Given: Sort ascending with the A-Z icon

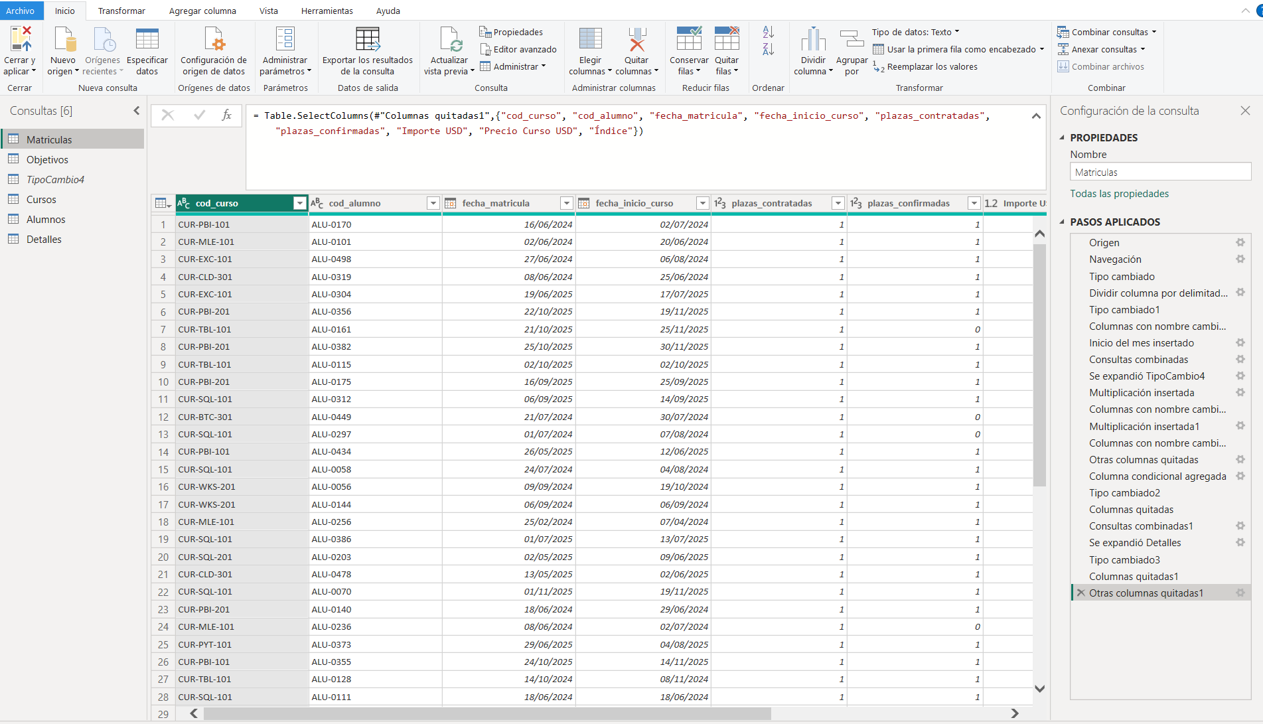Looking at the screenshot, I should point(769,32).
